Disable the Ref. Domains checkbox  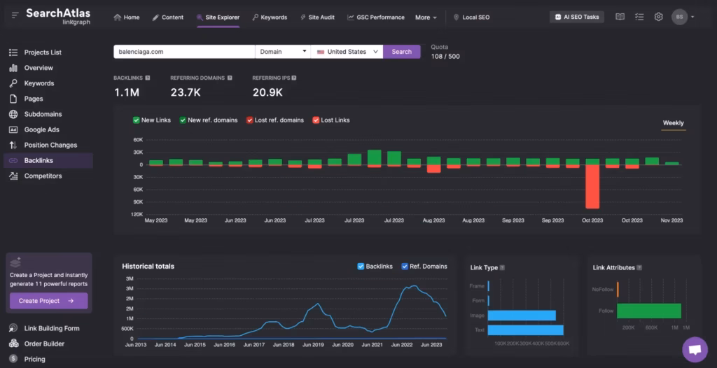[x=405, y=267]
